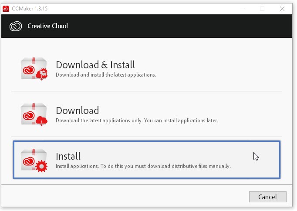Click the Creative Cloud logo in header
297x211 pixels.
[x=16, y=26]
